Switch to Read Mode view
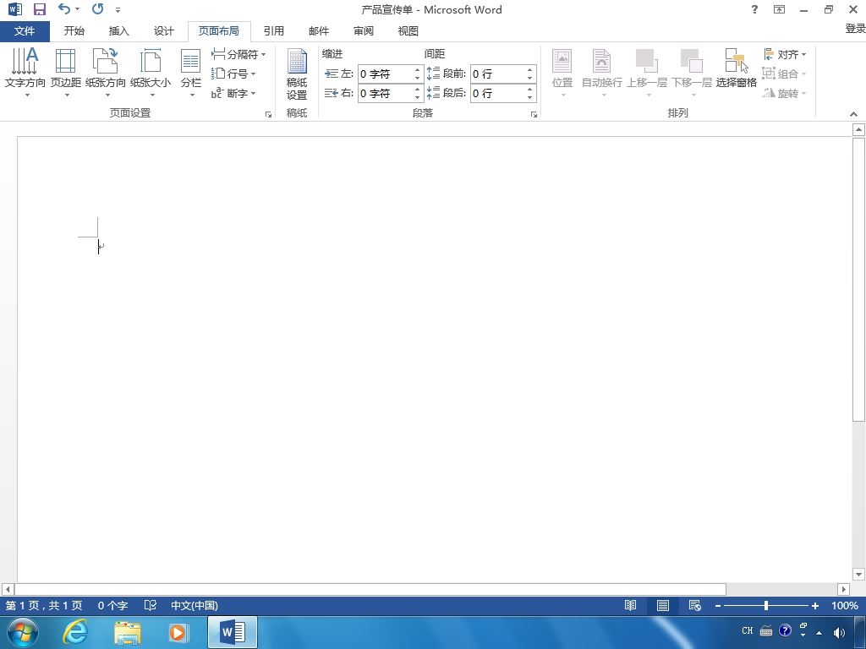The height and width of the screenshot is (649, 866). (630, 605)
